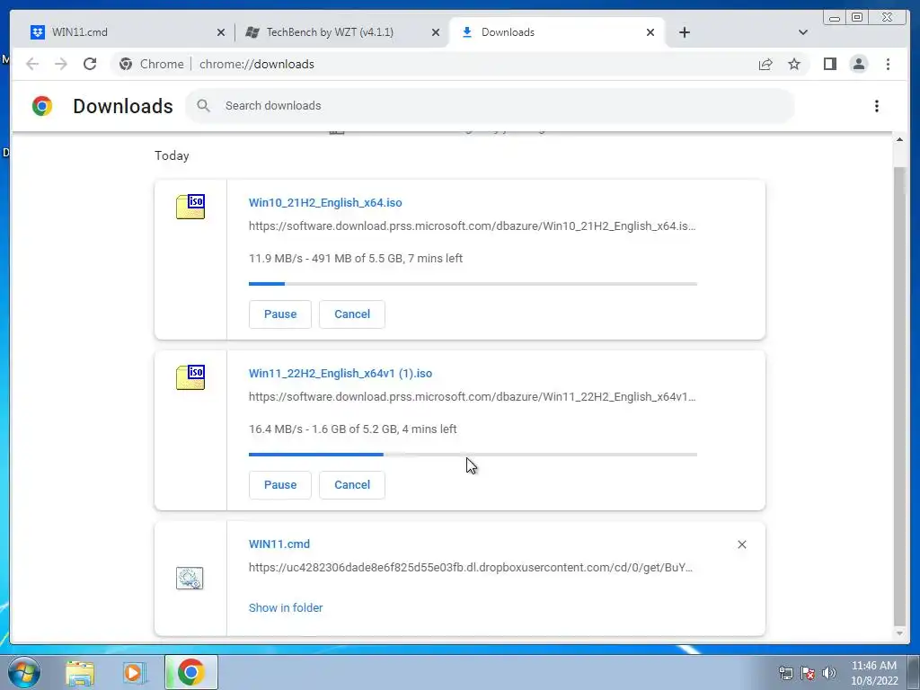Pause the Win11_22H2 ISO download
The image size is (920, 690).
coord(280,484)
